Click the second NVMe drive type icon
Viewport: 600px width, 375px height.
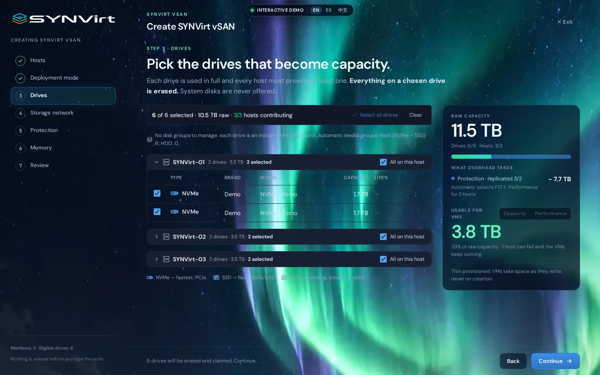click(x=175, y=212)
